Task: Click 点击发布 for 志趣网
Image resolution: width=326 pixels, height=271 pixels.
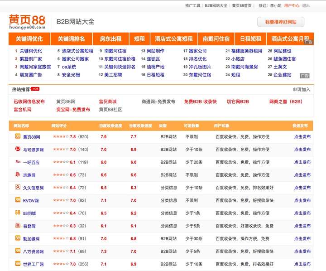Action: click(302, 175)
